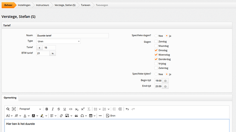
Task: Click the redo arrow icon
Action: (x=133, y=109)
